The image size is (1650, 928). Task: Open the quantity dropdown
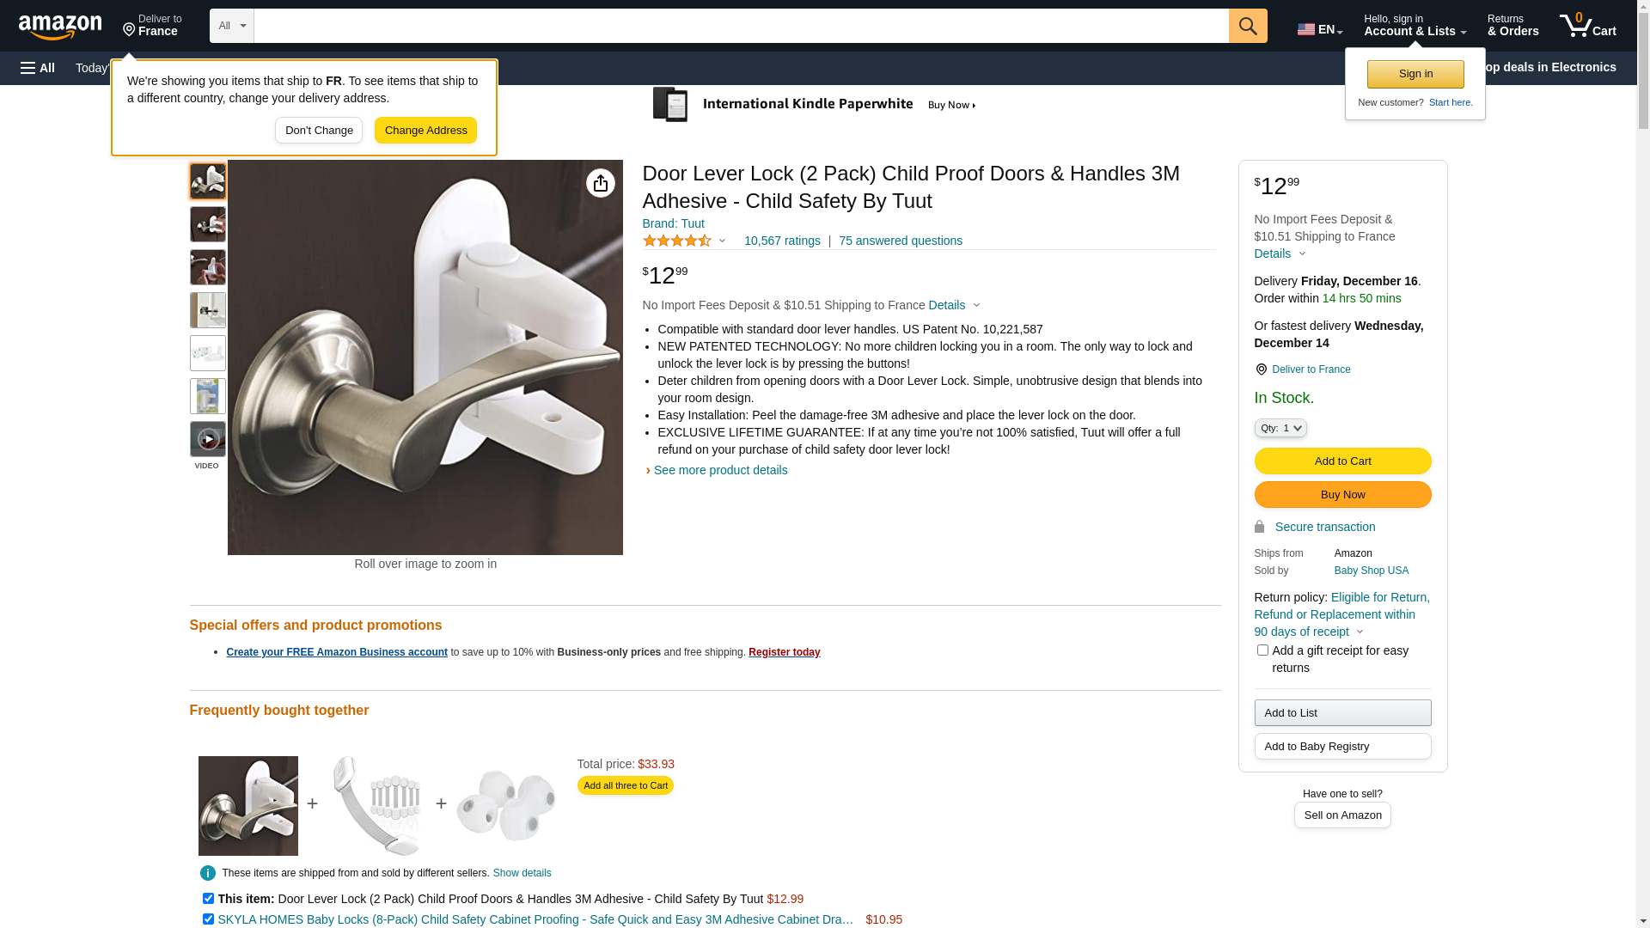point(1280,428)
